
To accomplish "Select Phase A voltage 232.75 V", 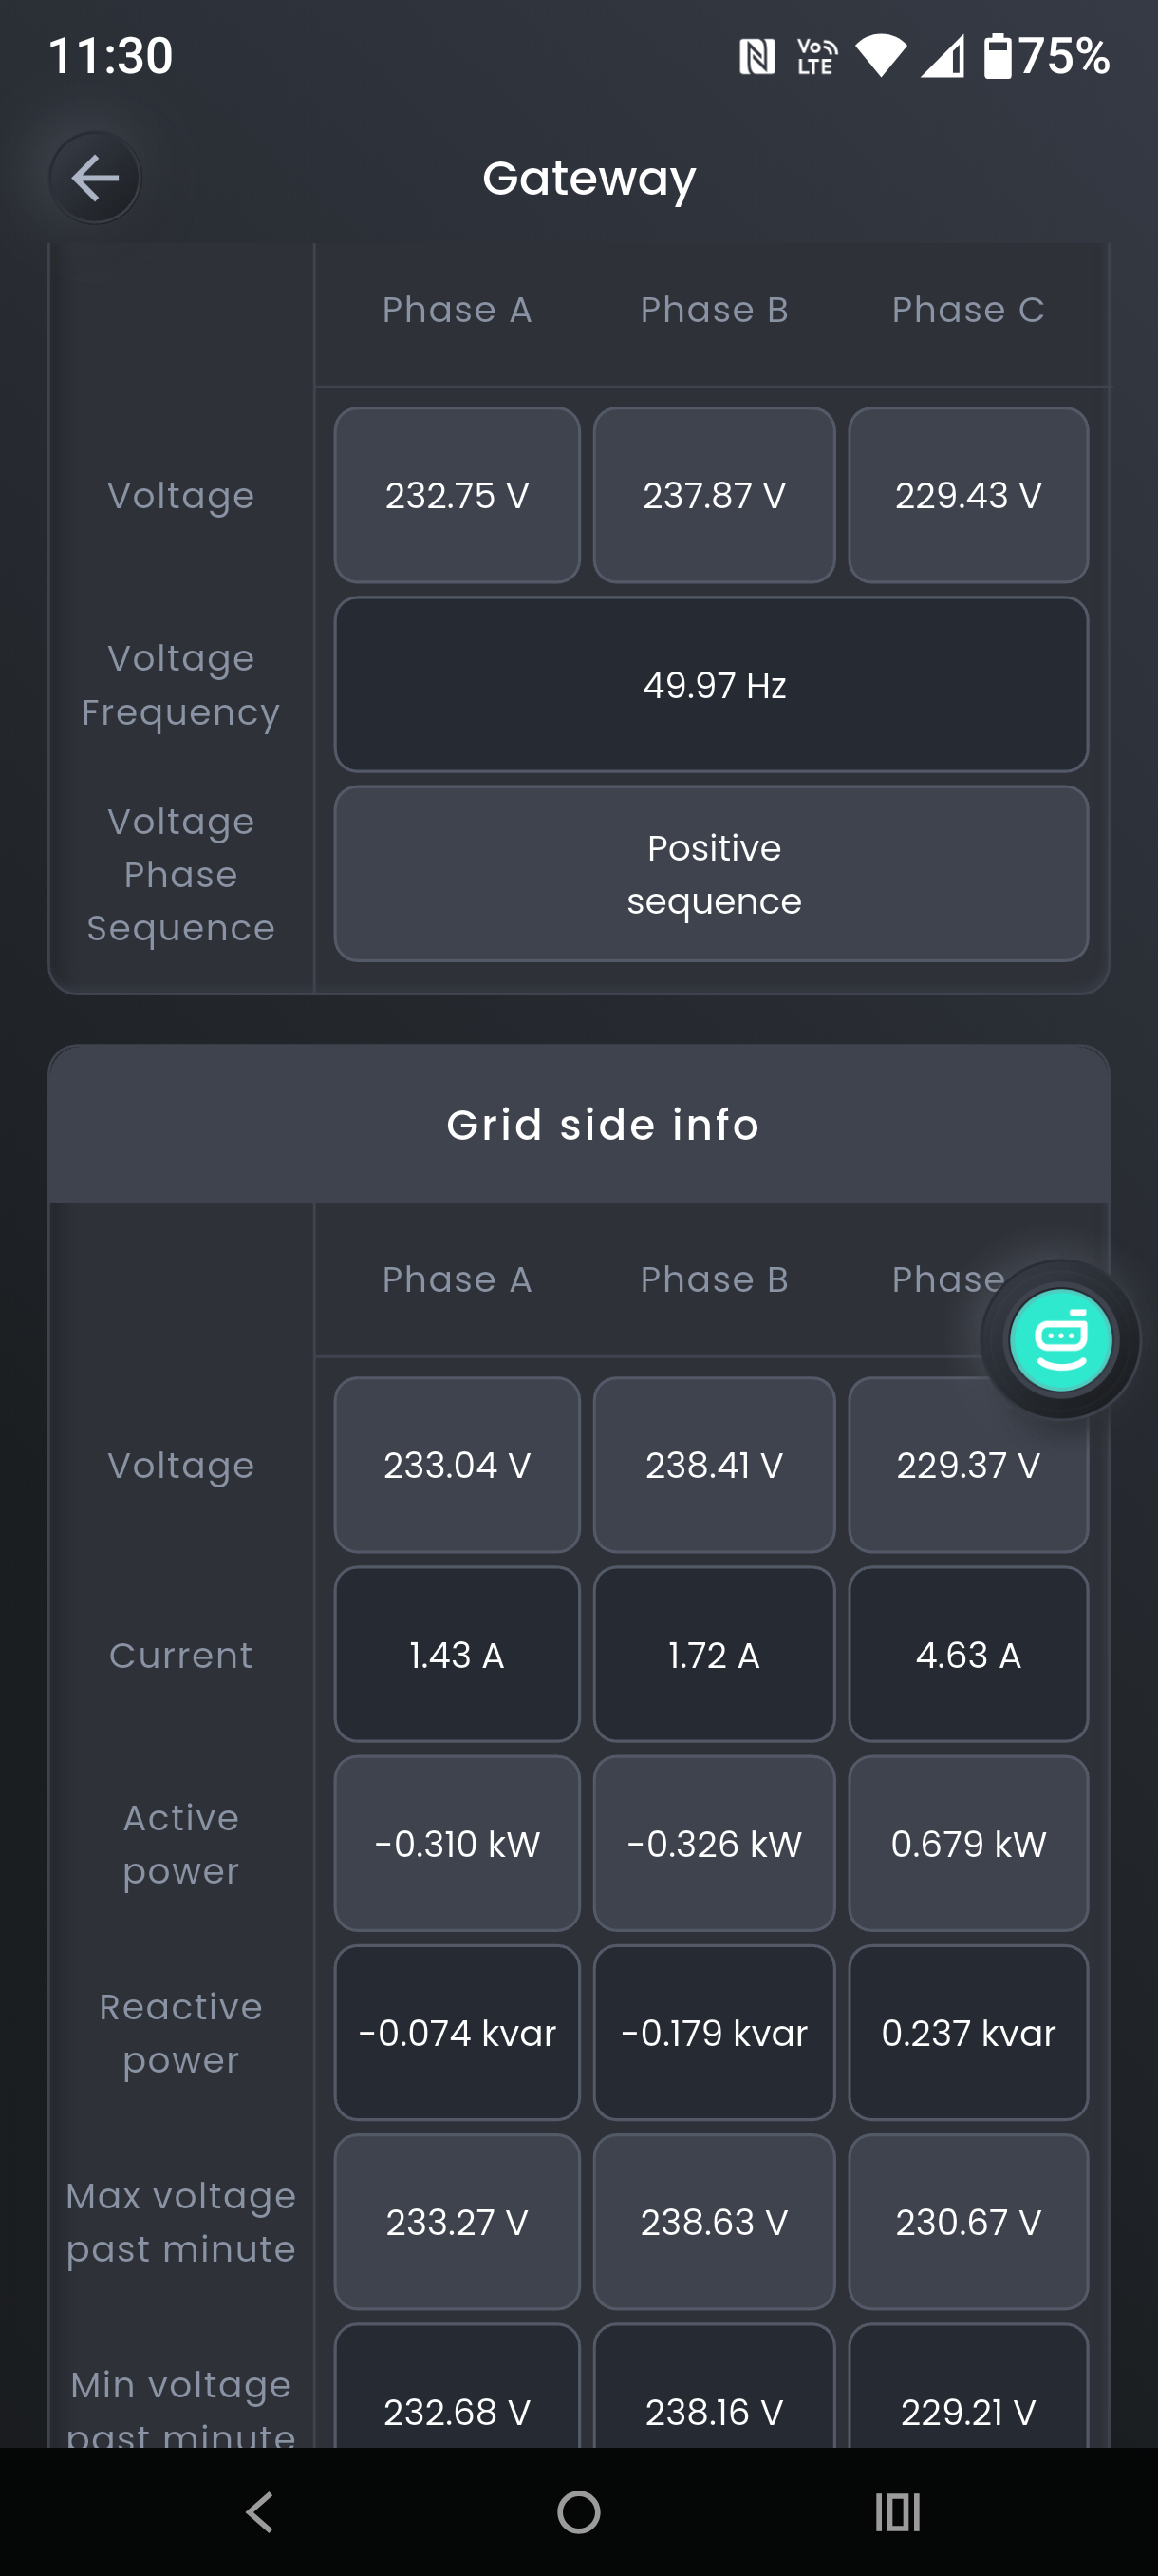I will tap(457, 495).
